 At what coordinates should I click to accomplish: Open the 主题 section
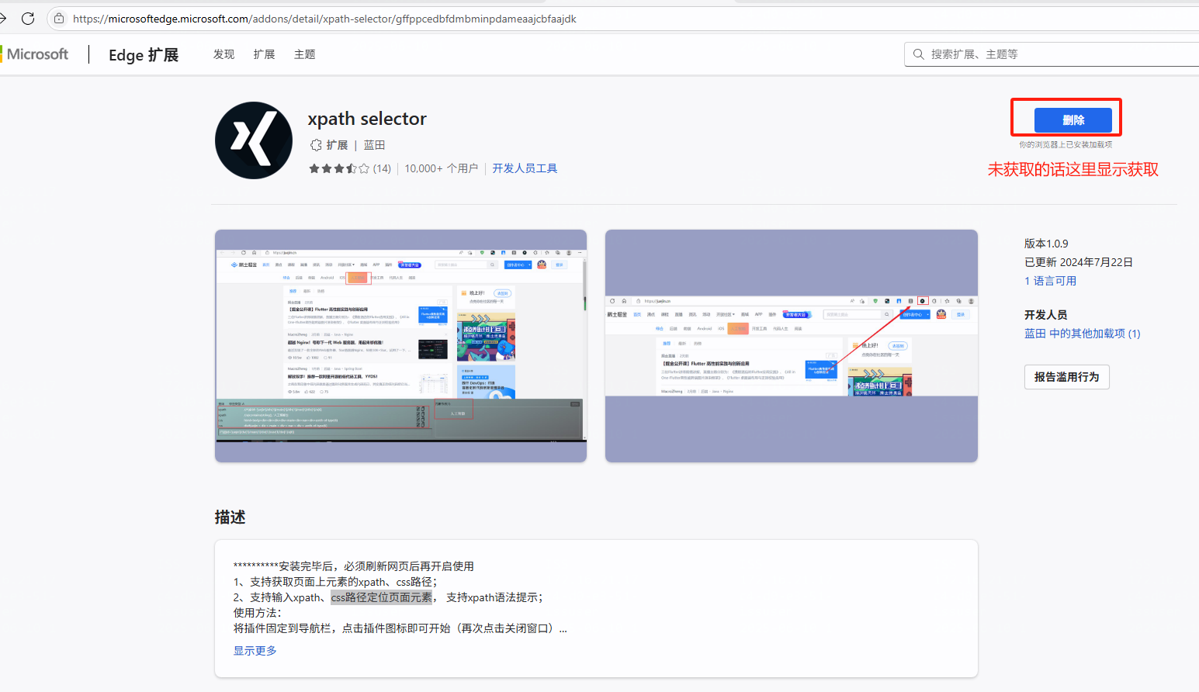click(x=304, y=54)
